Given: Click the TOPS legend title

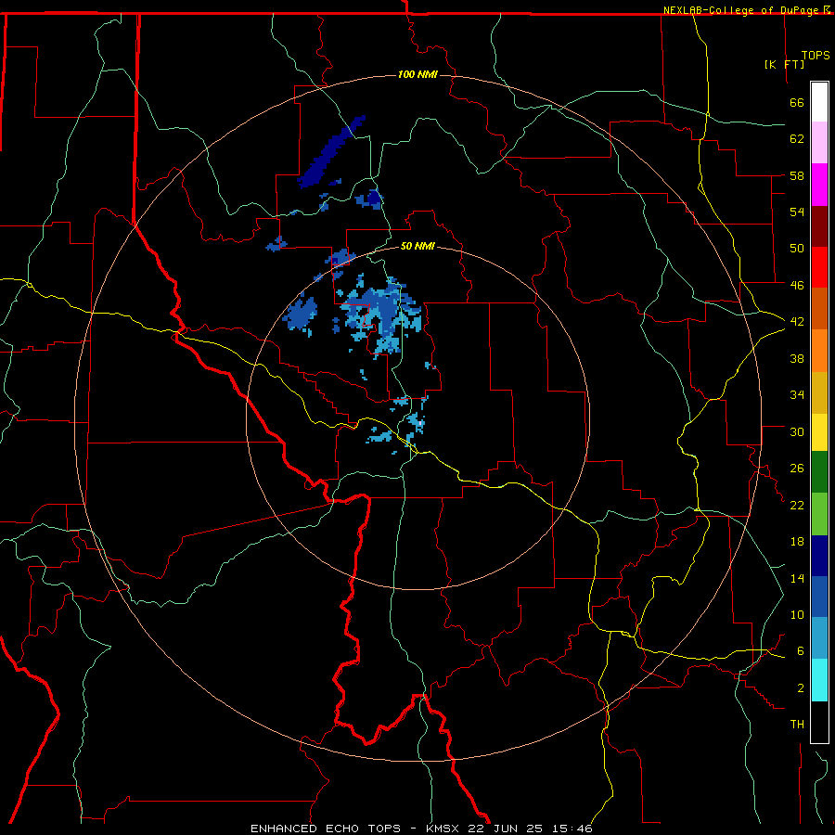Looking at the screenshot, I should 816,55.
